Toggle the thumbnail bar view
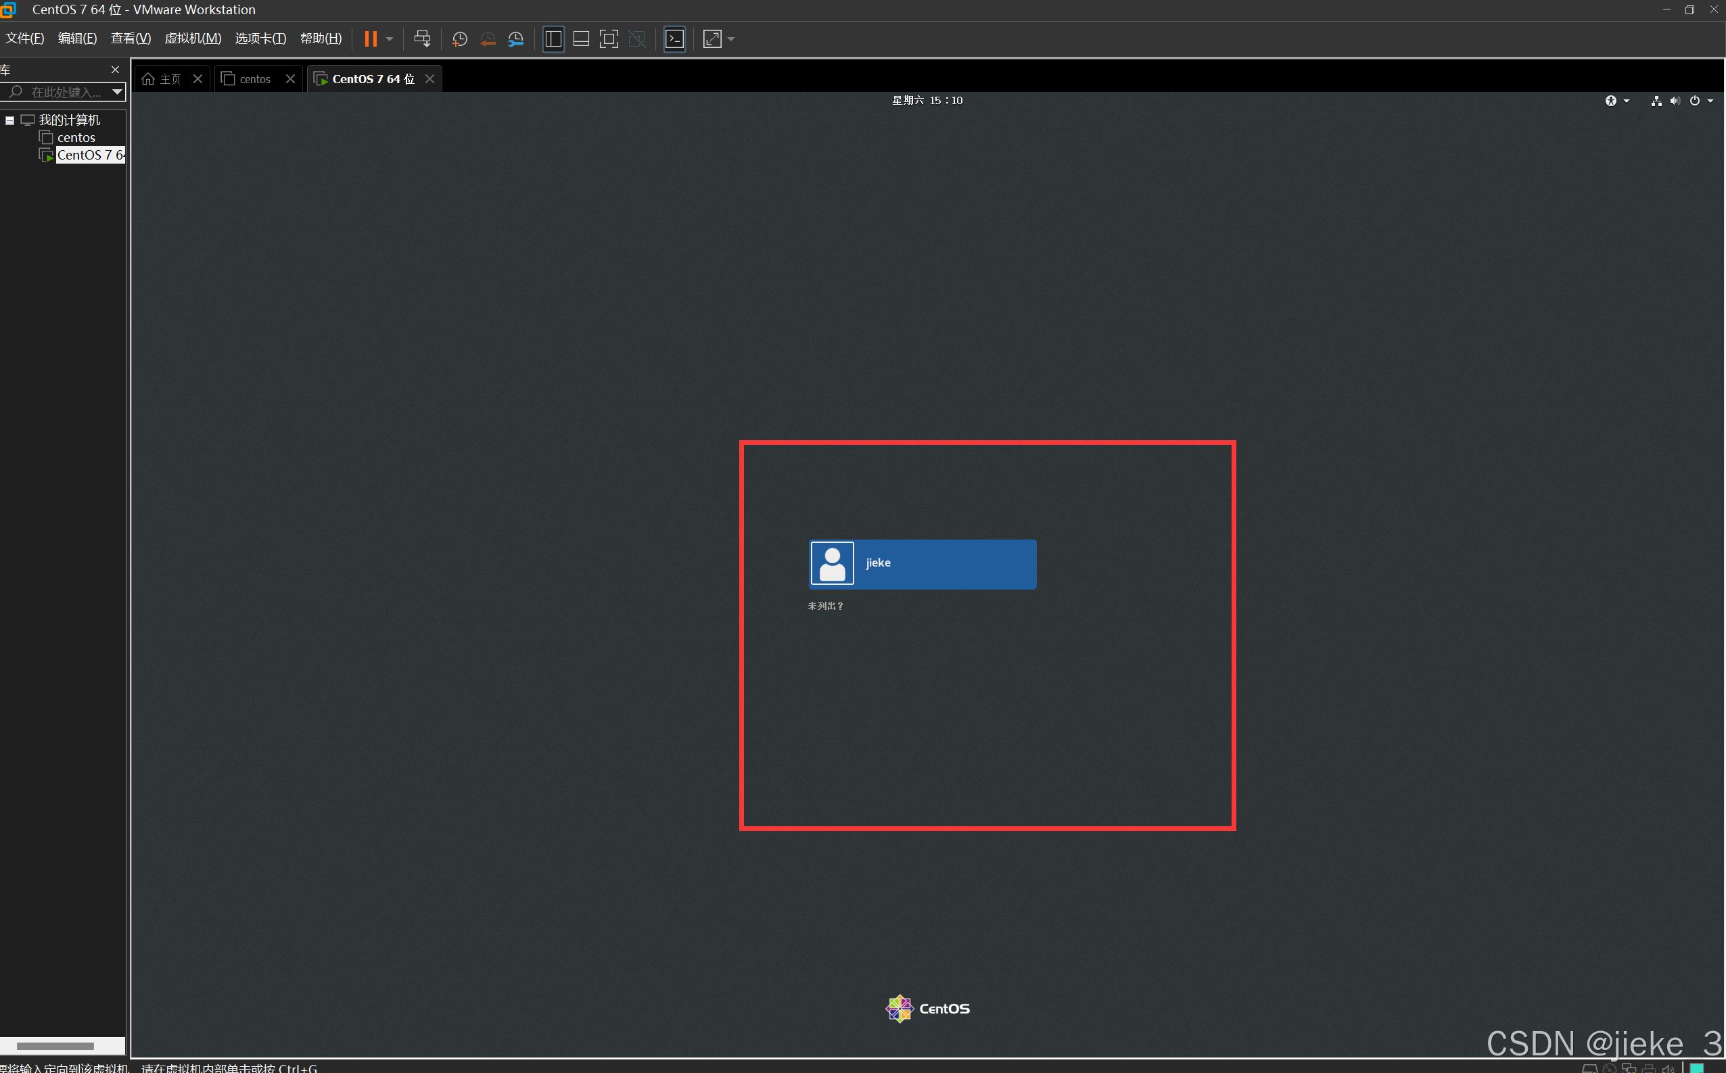The image size is (1726, 1073). pos(580,39)
